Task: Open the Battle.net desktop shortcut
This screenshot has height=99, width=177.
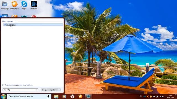Action: 34,5
